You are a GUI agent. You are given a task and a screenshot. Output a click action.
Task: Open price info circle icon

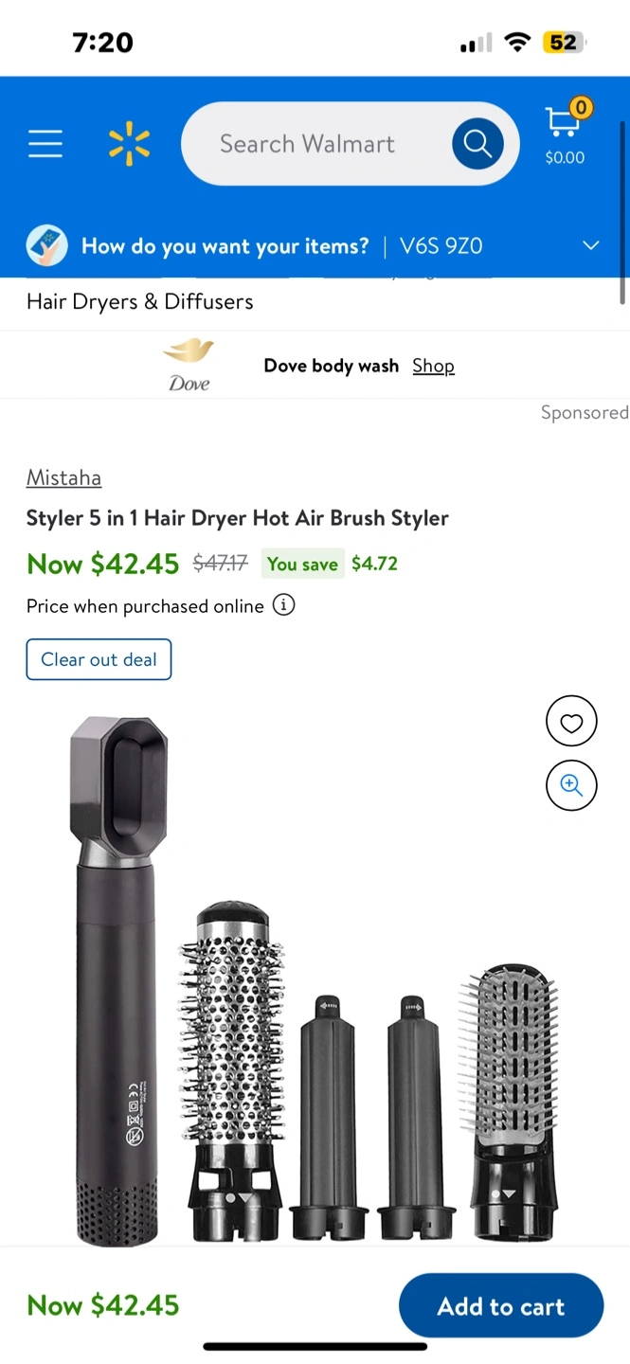283,604
